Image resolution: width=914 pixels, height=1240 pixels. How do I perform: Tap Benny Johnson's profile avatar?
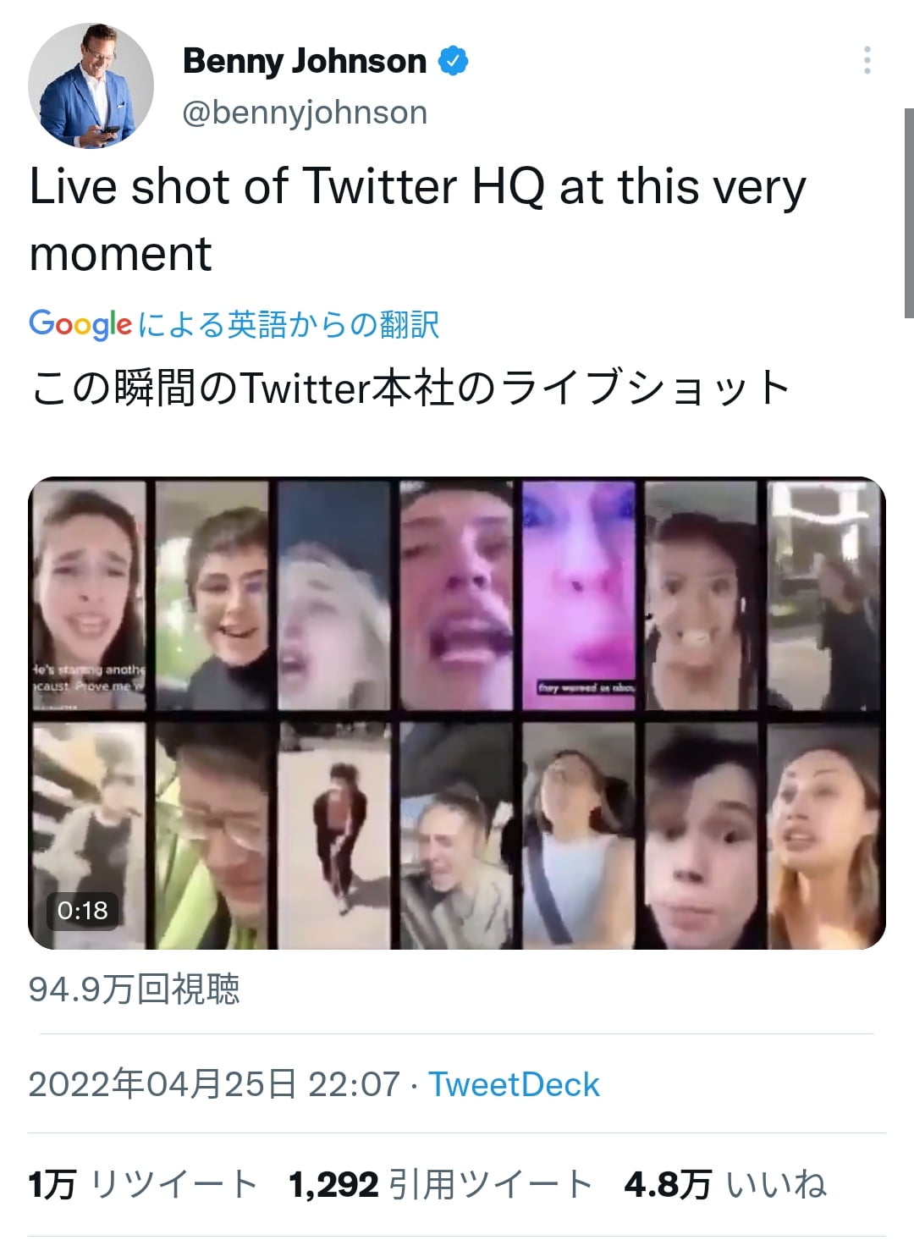click(91, 85)
